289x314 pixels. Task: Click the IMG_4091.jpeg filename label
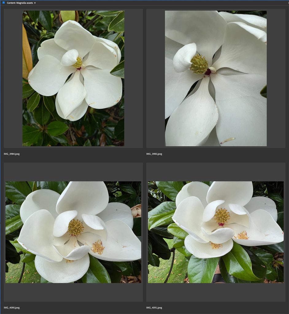pos(154,308)
